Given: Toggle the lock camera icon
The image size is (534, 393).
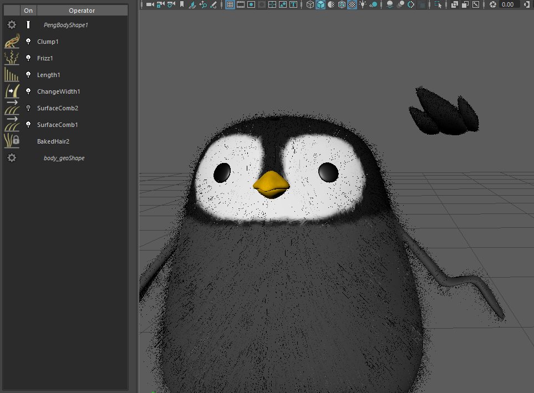Looking at the screenshot, I should [160, 4].
